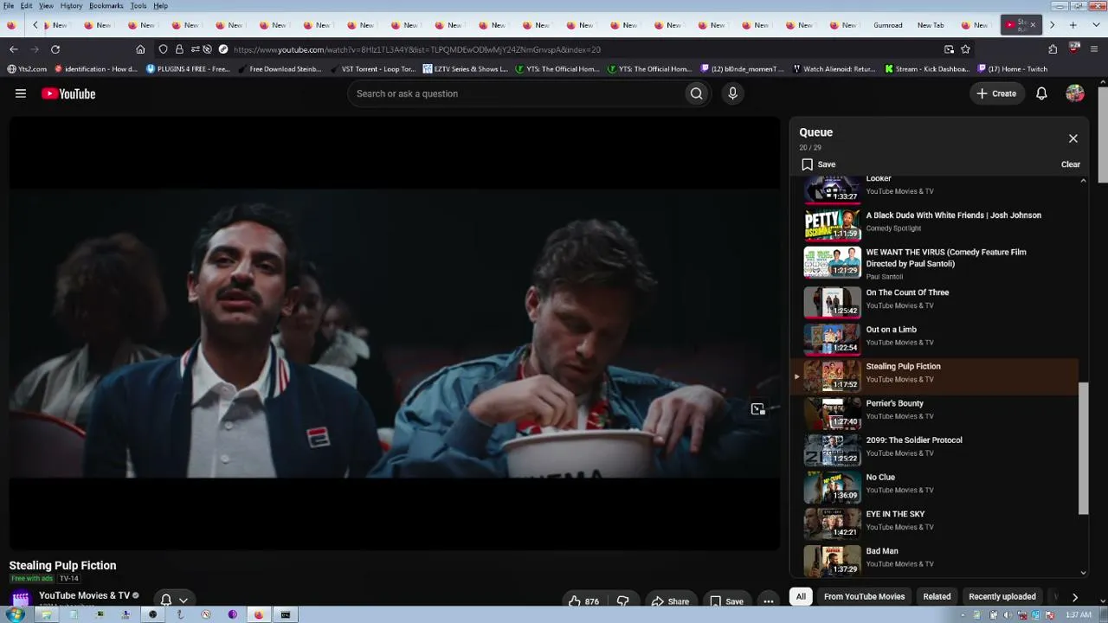Start voice search with the microphone
1108x623 pixels.
(732, 93)
